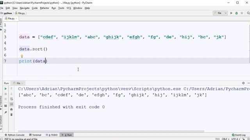250x140 pixels.
Task: Start debugging with the green bug icon
Action: pyautogui.click(x=236, y=13)
